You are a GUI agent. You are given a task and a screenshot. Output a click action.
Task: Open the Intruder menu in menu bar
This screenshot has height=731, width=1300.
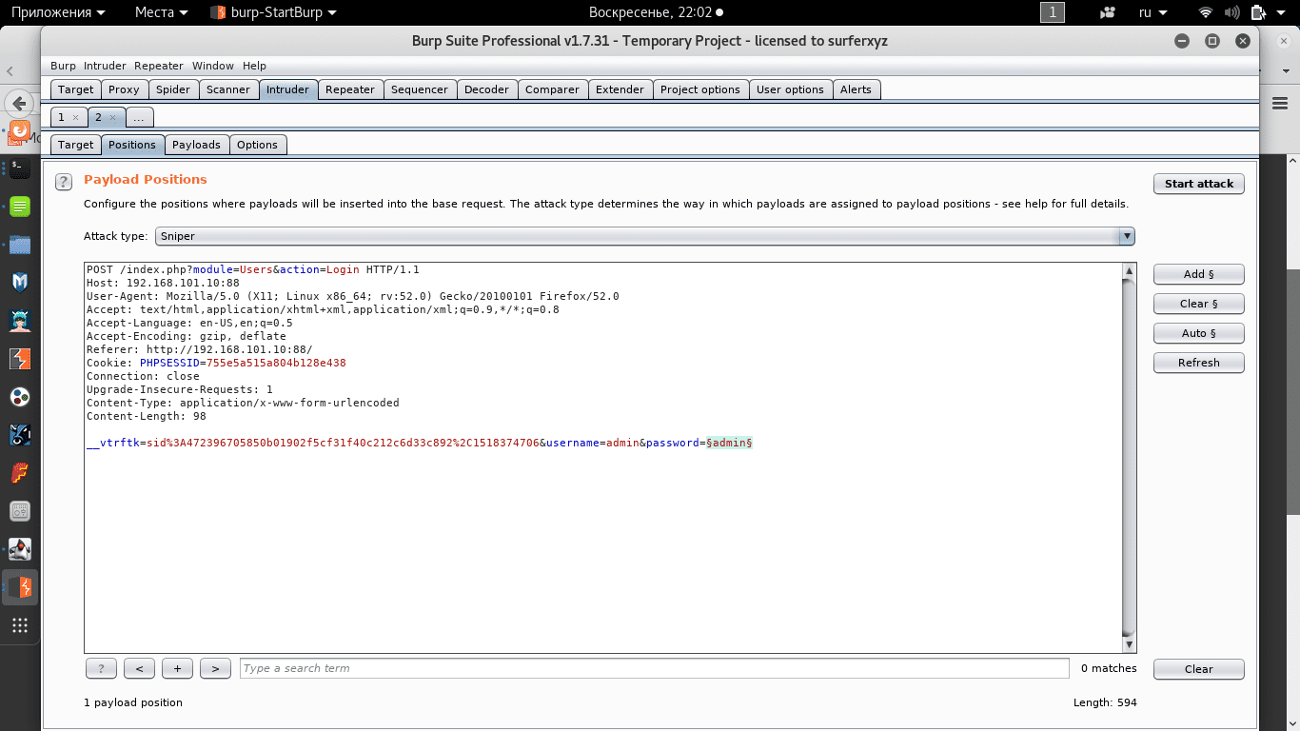[x=105, y=66]
